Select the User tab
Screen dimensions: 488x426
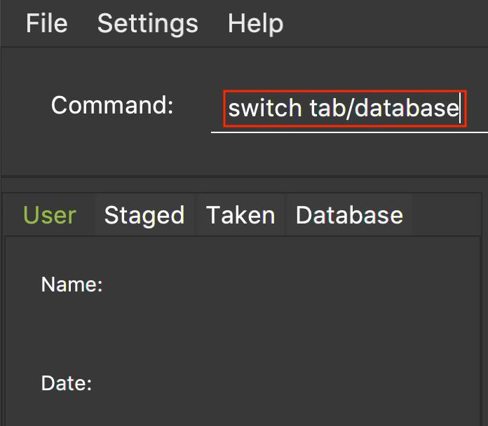(50, 215)
